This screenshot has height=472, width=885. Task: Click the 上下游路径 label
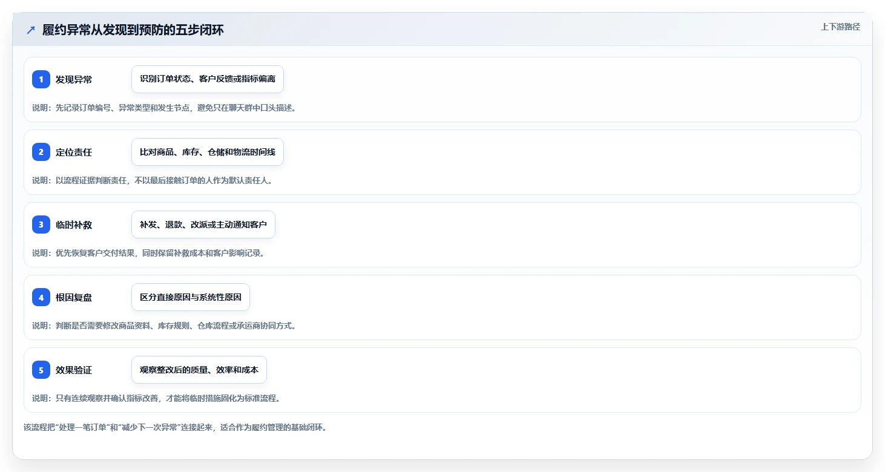tap(840, 27)
